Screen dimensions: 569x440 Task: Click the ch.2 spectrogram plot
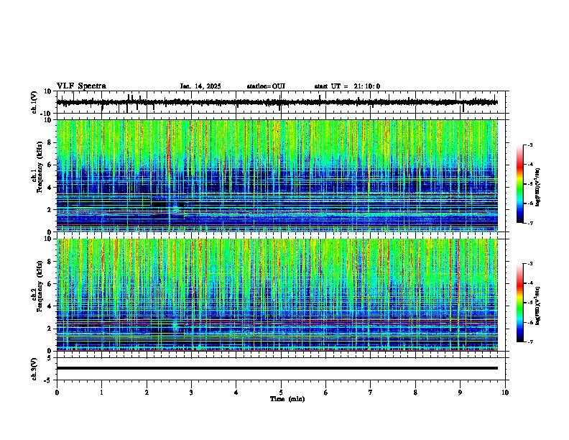point(277,295)
